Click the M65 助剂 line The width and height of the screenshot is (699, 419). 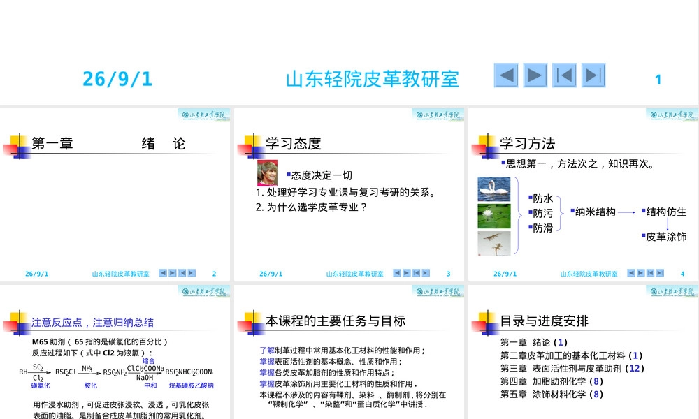pyautogui.click(x=99, y=342)
